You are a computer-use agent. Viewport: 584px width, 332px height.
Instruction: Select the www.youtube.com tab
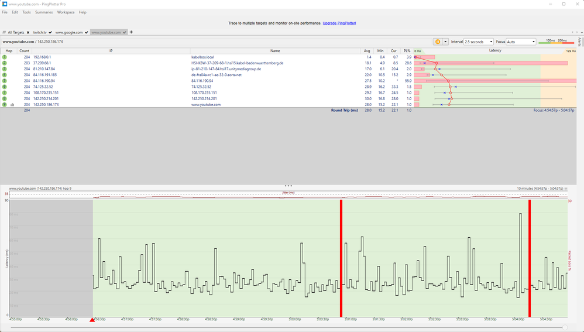106,32
